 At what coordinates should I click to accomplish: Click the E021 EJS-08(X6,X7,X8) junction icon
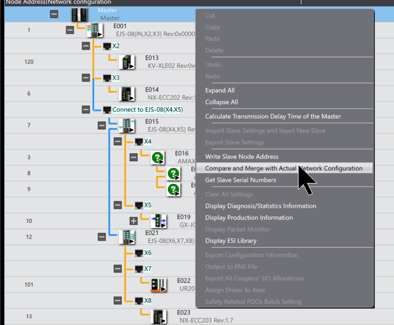[x=127, y=237]
